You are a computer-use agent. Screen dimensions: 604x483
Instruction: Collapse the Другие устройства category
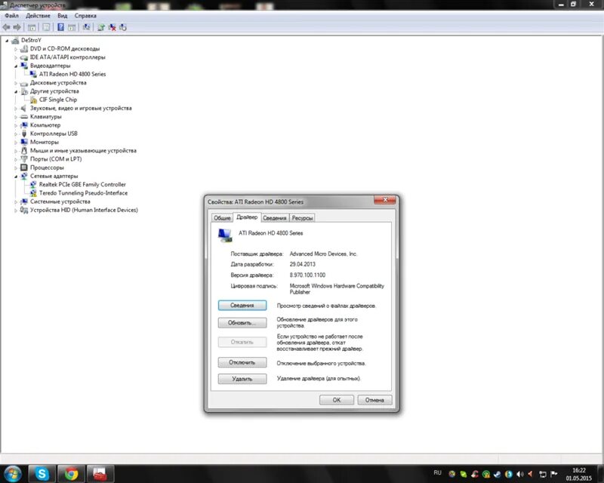coord(16,91)
